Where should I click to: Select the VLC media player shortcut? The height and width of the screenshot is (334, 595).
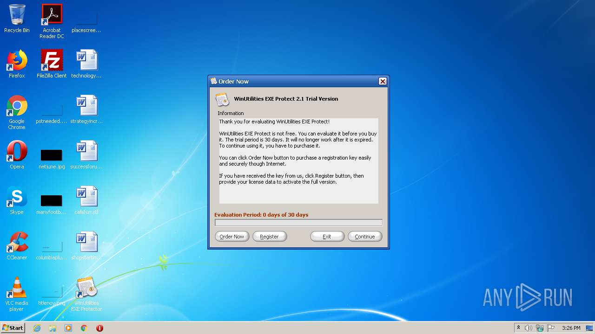pyautogui.click(x=17, y=294)
